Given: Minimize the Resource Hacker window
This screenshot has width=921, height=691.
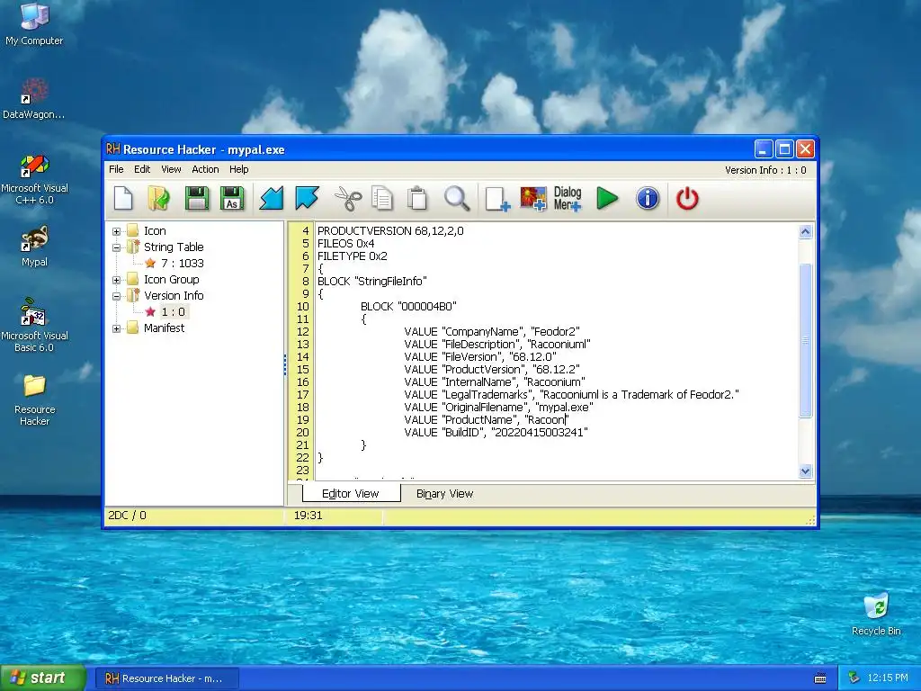Looking at the screenshot, I should click(x=763, y=149).
